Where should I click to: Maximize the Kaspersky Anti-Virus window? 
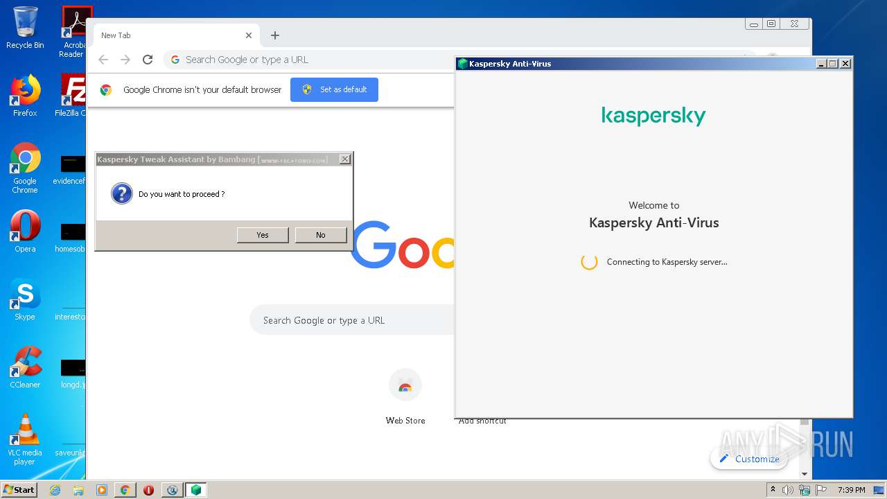833,64
